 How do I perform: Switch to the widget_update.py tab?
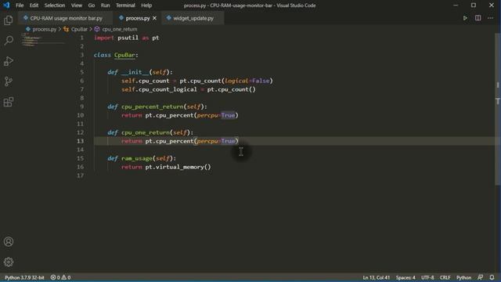[193, 18]
